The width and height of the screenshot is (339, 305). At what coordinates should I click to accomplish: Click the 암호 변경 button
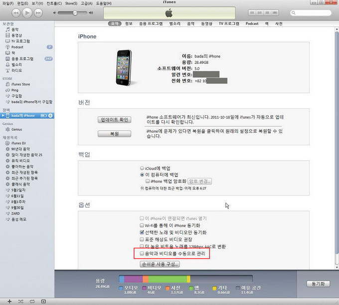coord(199,181)
